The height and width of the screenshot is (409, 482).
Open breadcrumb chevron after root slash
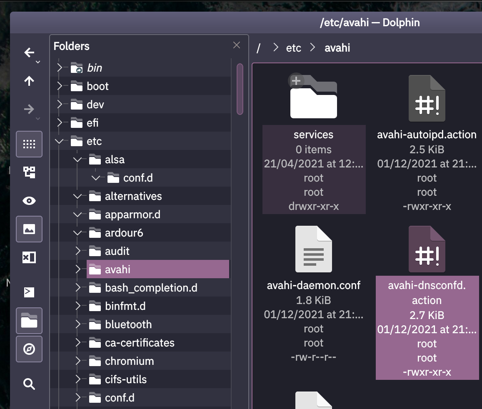click(275, 47)
